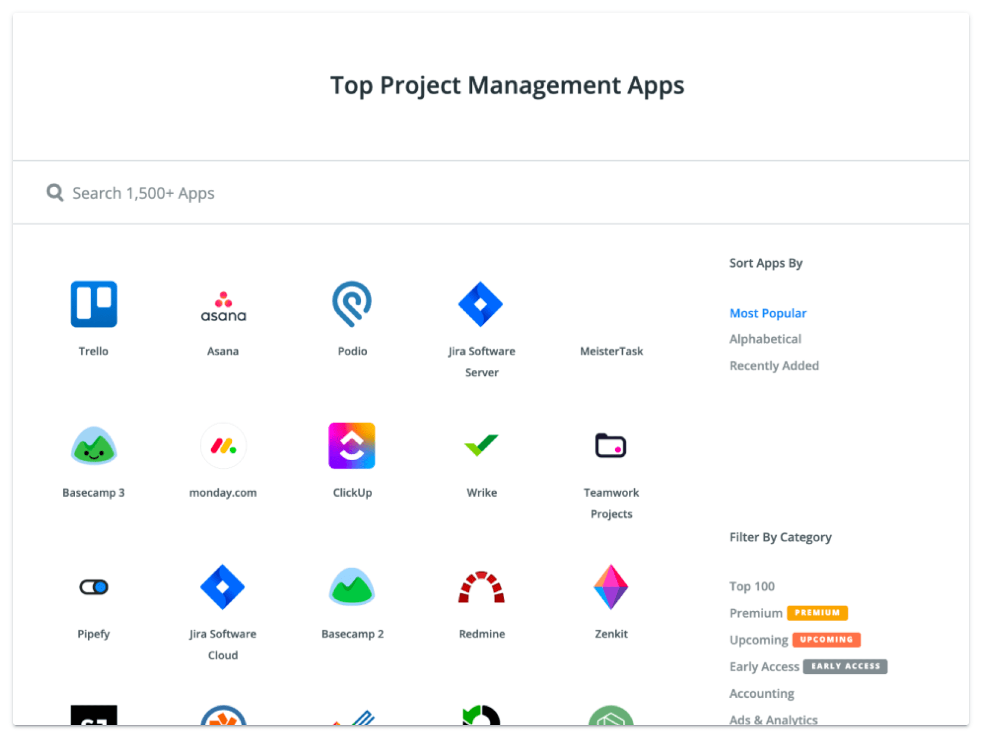Click the Basecamp 3 name label

coord(93,493)
